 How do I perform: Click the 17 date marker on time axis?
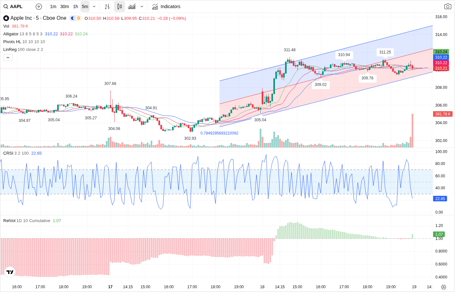coord(110,287)
